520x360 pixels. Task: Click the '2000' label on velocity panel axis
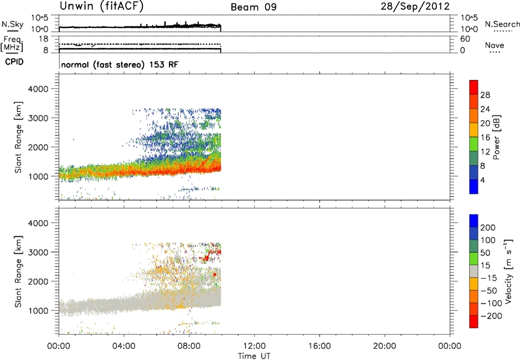[x=38, y=281]
